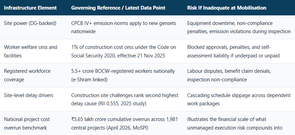Click the text 'e-Shram linked'
This screenshot has width=295, height=135.
pos(89,80)
